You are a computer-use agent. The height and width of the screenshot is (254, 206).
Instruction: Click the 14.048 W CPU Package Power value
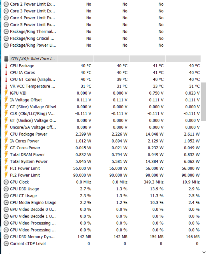click(155, 134)
